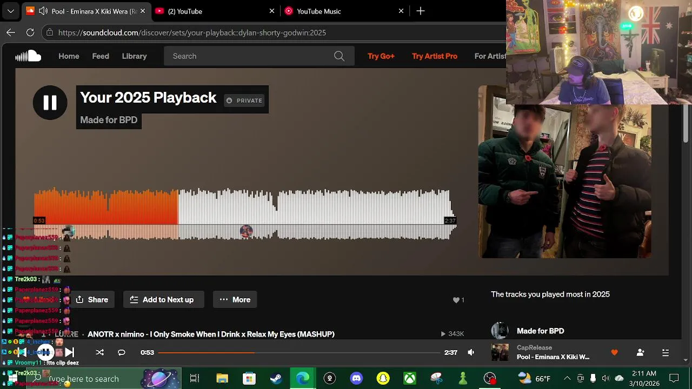Close the YouTube Music tab
The width and height of the screenshot is (692, 389).
click(401, 11)
